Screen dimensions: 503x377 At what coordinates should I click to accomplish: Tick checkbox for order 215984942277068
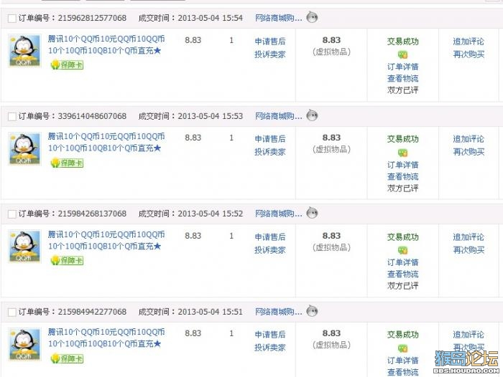[12, 312]
